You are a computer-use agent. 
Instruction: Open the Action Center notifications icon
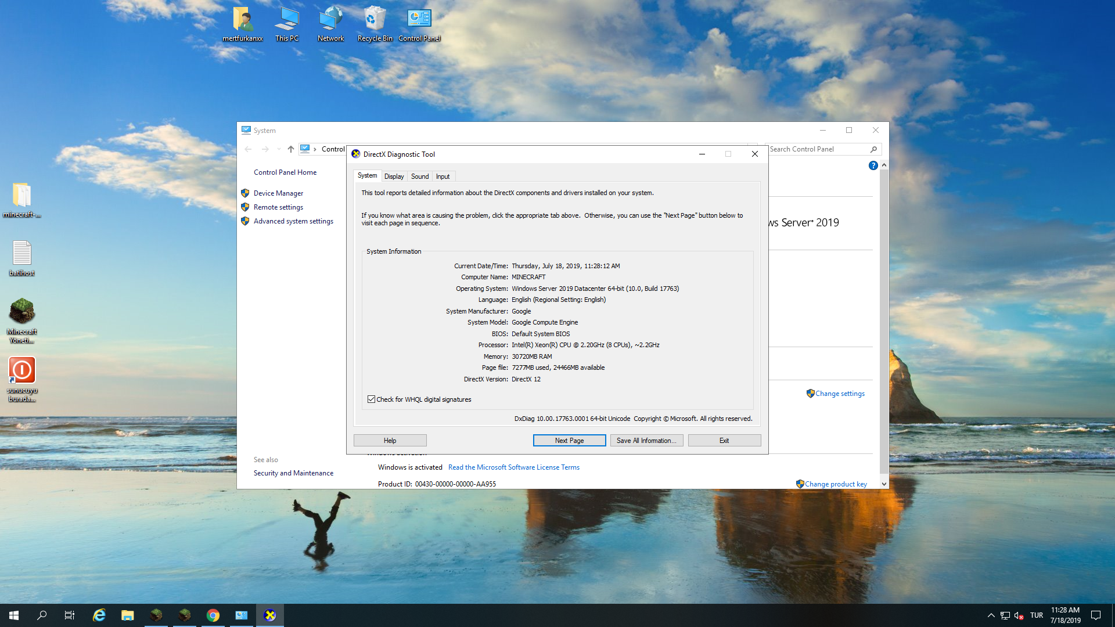point(1096,615)
